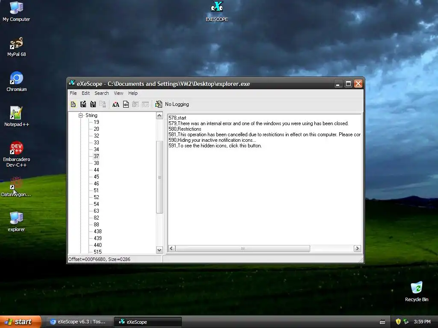Select String resource 19
438x328 pixels.
click(96, 122)
